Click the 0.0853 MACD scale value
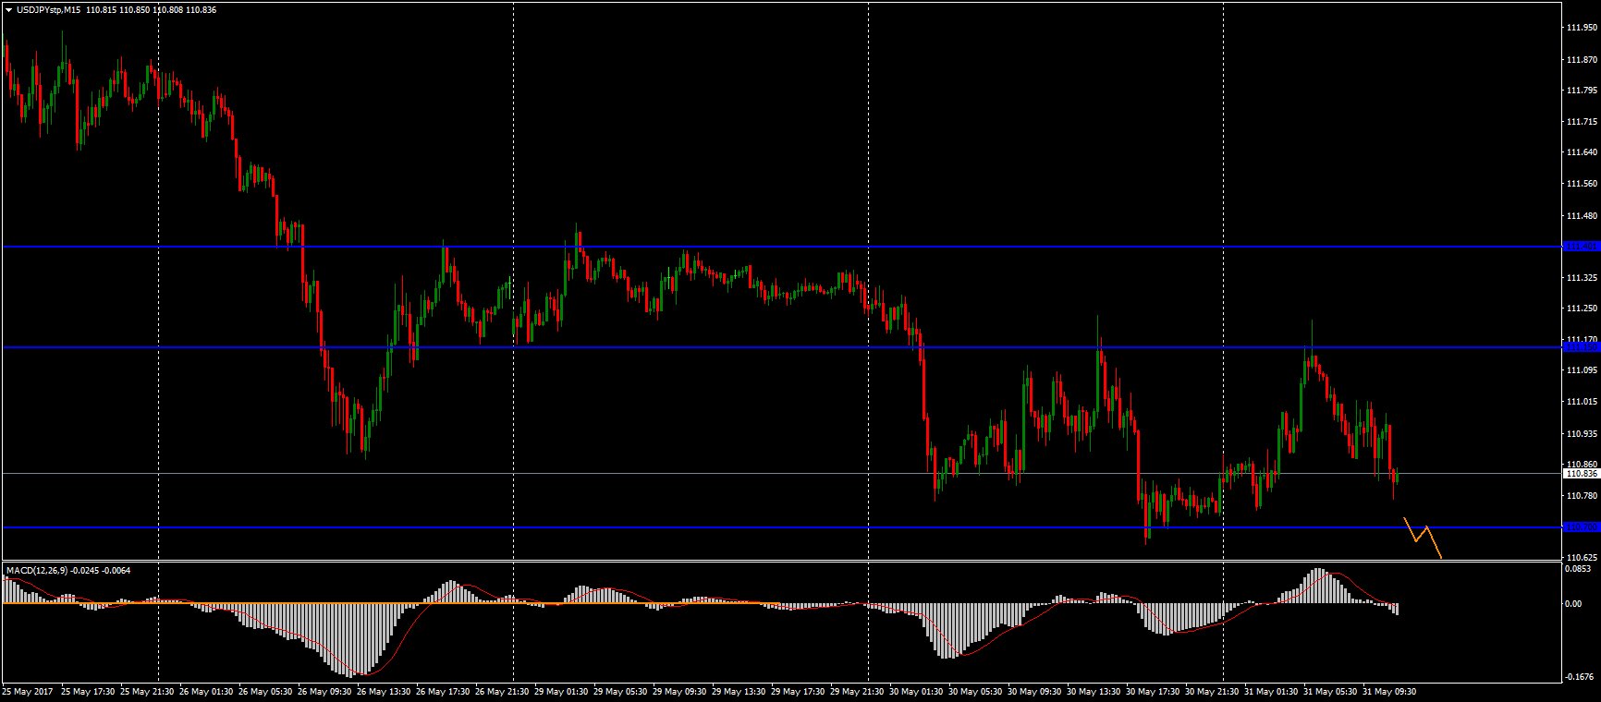 (x=1579, y=569)
